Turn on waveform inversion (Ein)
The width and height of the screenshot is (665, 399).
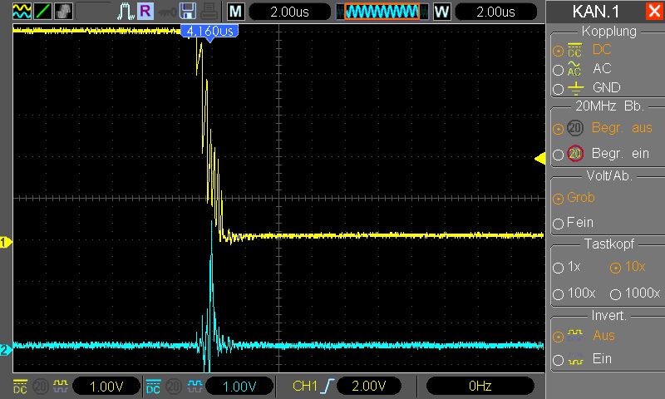click(558, 359)
